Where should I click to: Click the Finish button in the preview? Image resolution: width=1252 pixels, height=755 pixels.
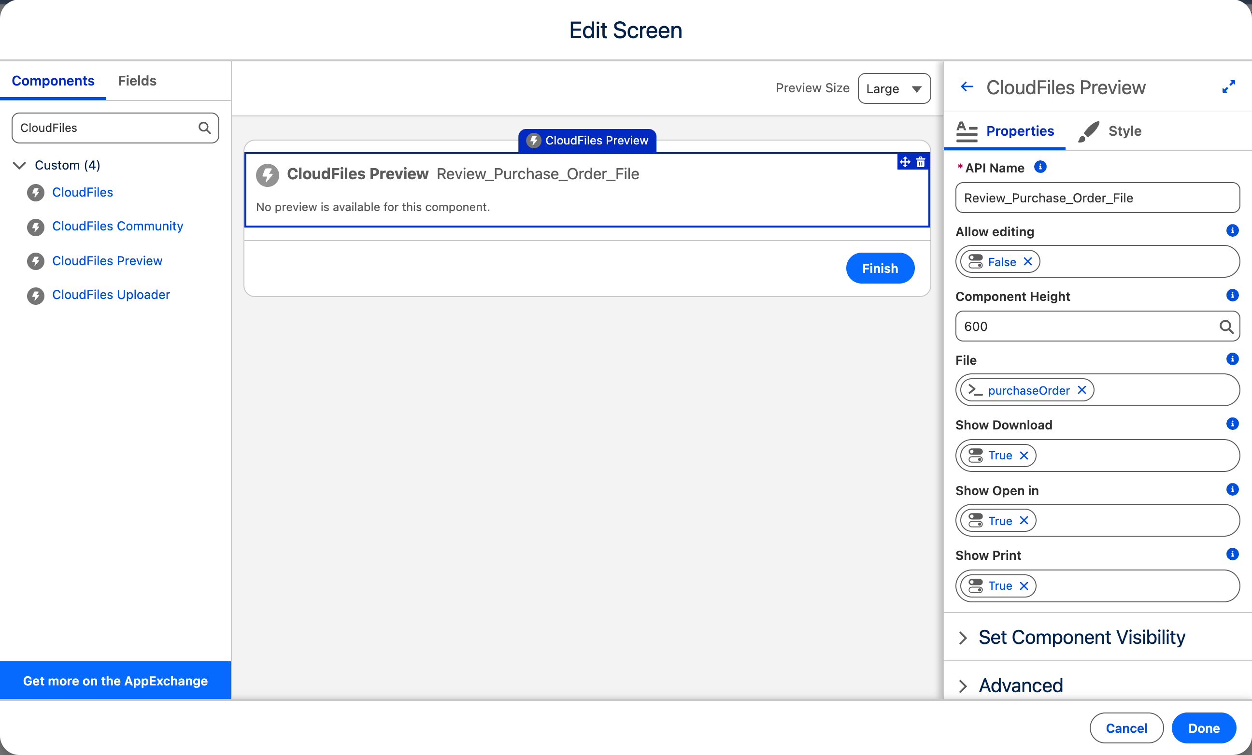880,268
